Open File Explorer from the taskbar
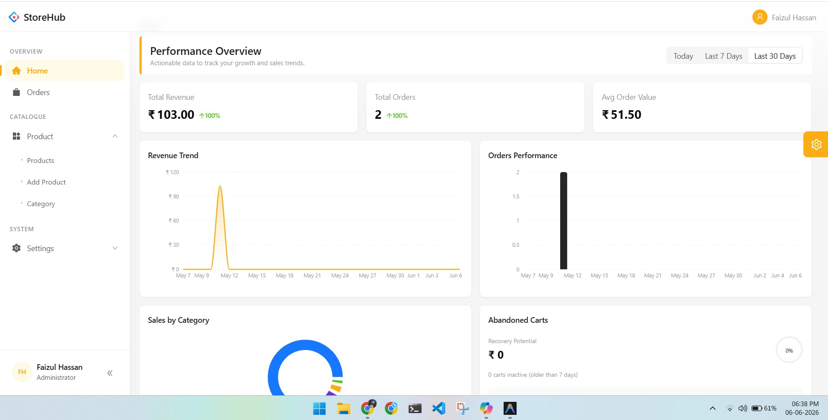The height and width of the screenshot is (420, 828). coord(344,408)
